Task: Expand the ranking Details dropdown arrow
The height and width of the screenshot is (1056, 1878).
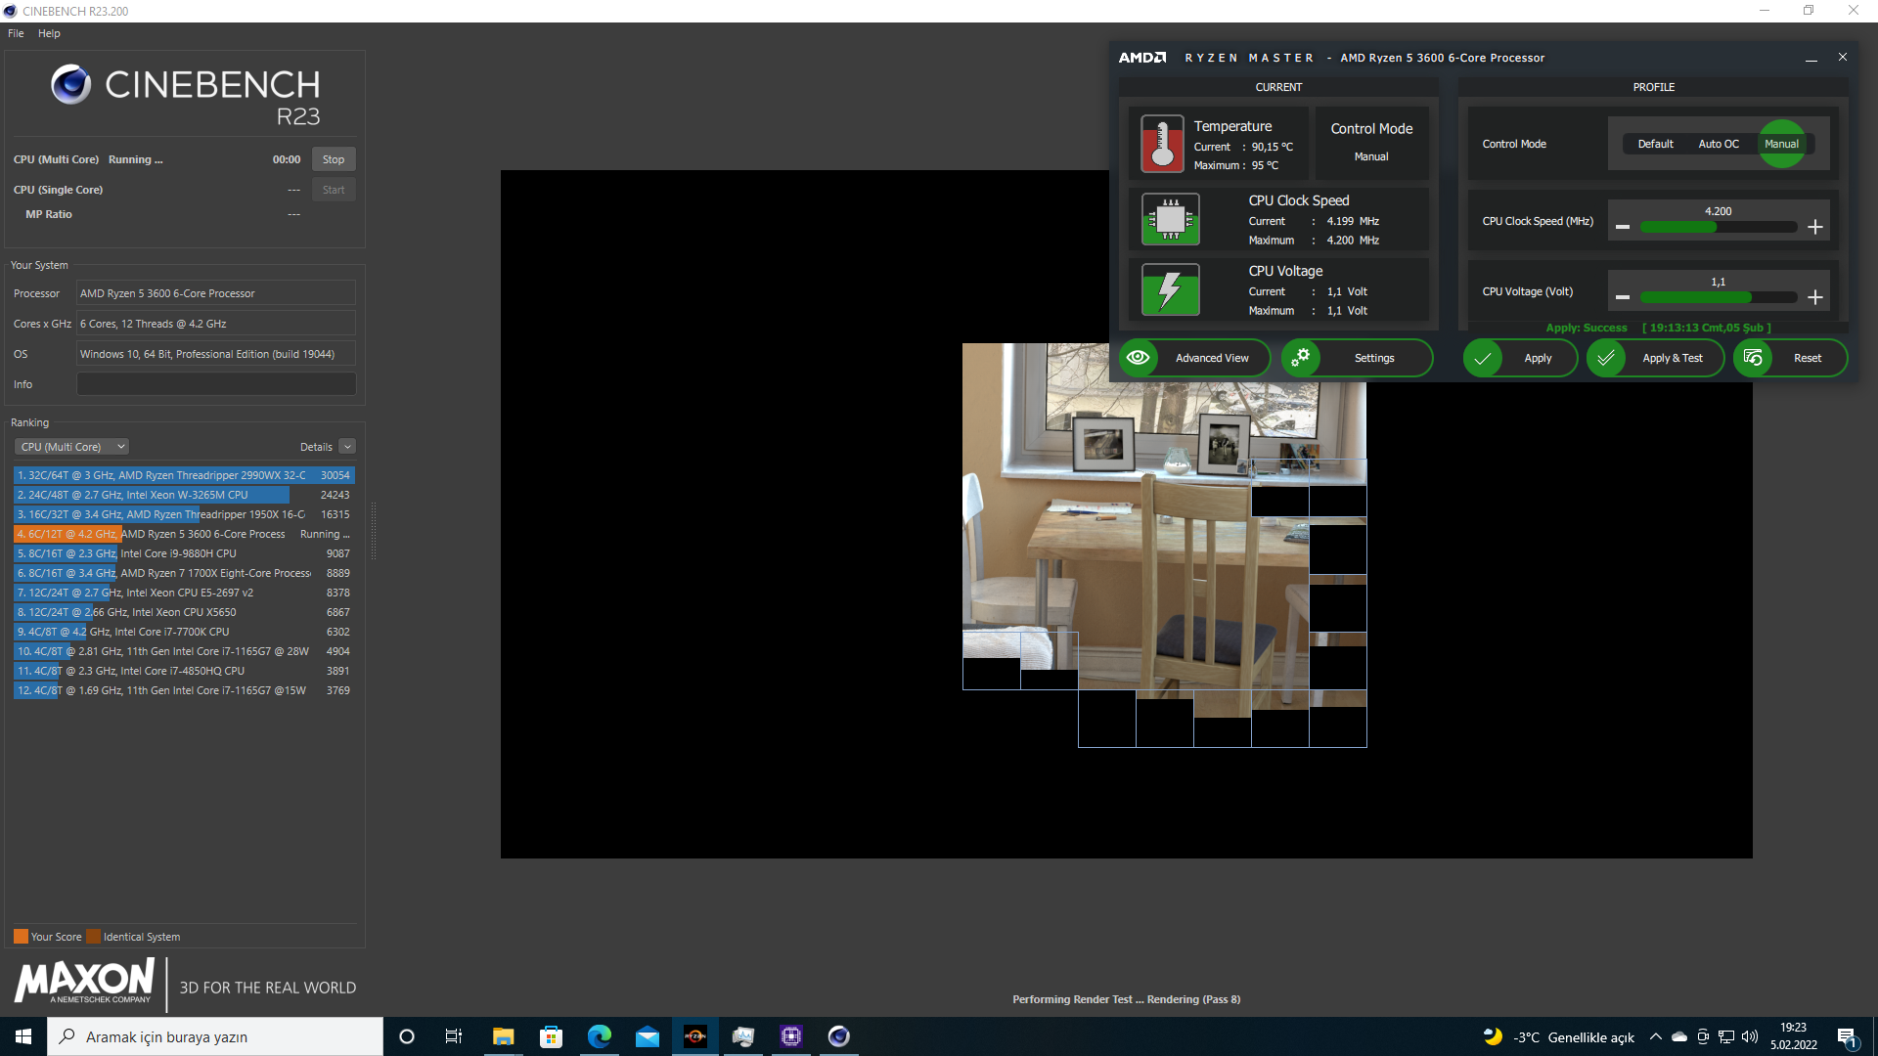Action: coord(347,447)
